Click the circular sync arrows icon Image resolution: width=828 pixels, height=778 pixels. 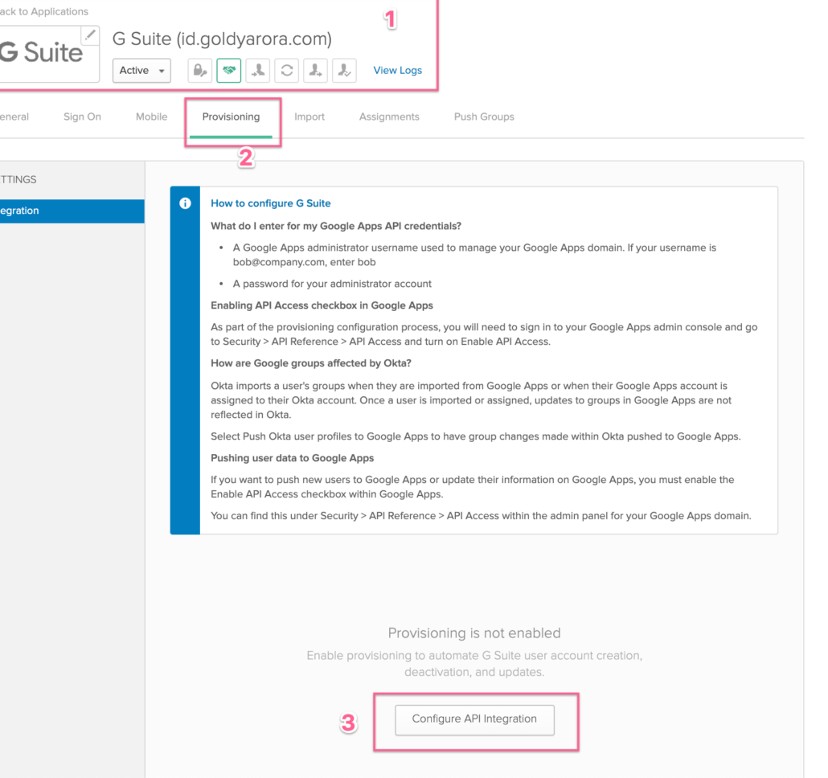tap(287, 70)
